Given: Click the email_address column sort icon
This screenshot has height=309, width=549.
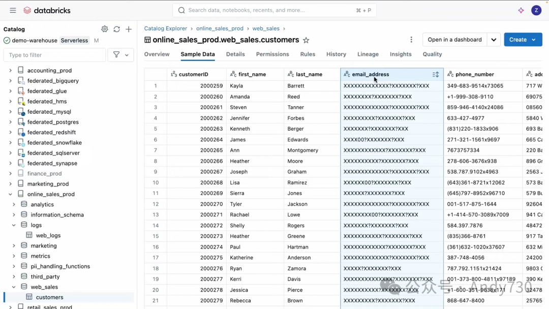Looking at the screenshot, I should click(x=436, y=75).
